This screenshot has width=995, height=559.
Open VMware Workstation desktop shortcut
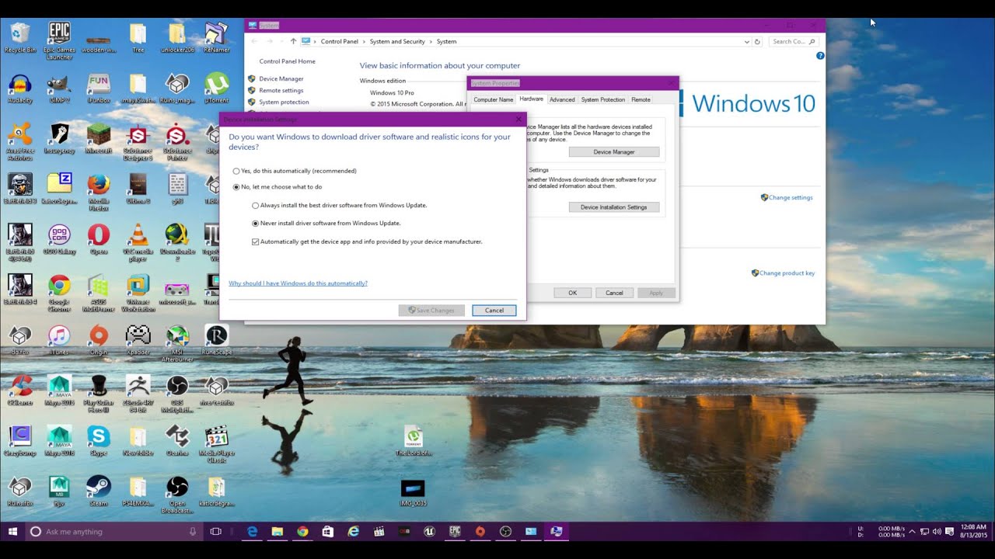tap(138, 293)
